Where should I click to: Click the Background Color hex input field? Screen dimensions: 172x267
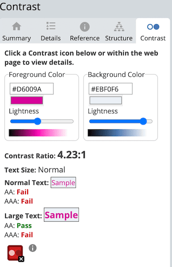point(111,89)
